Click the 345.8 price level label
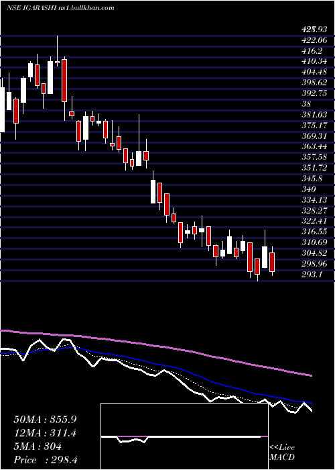Image resolution: width=335 pixels, height=470 pixels. (x=312, y=179)
